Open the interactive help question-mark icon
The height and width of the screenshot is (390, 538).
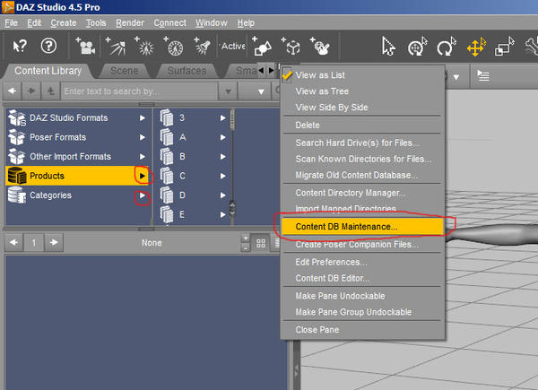pyautogui.click(x=48, y=46)
